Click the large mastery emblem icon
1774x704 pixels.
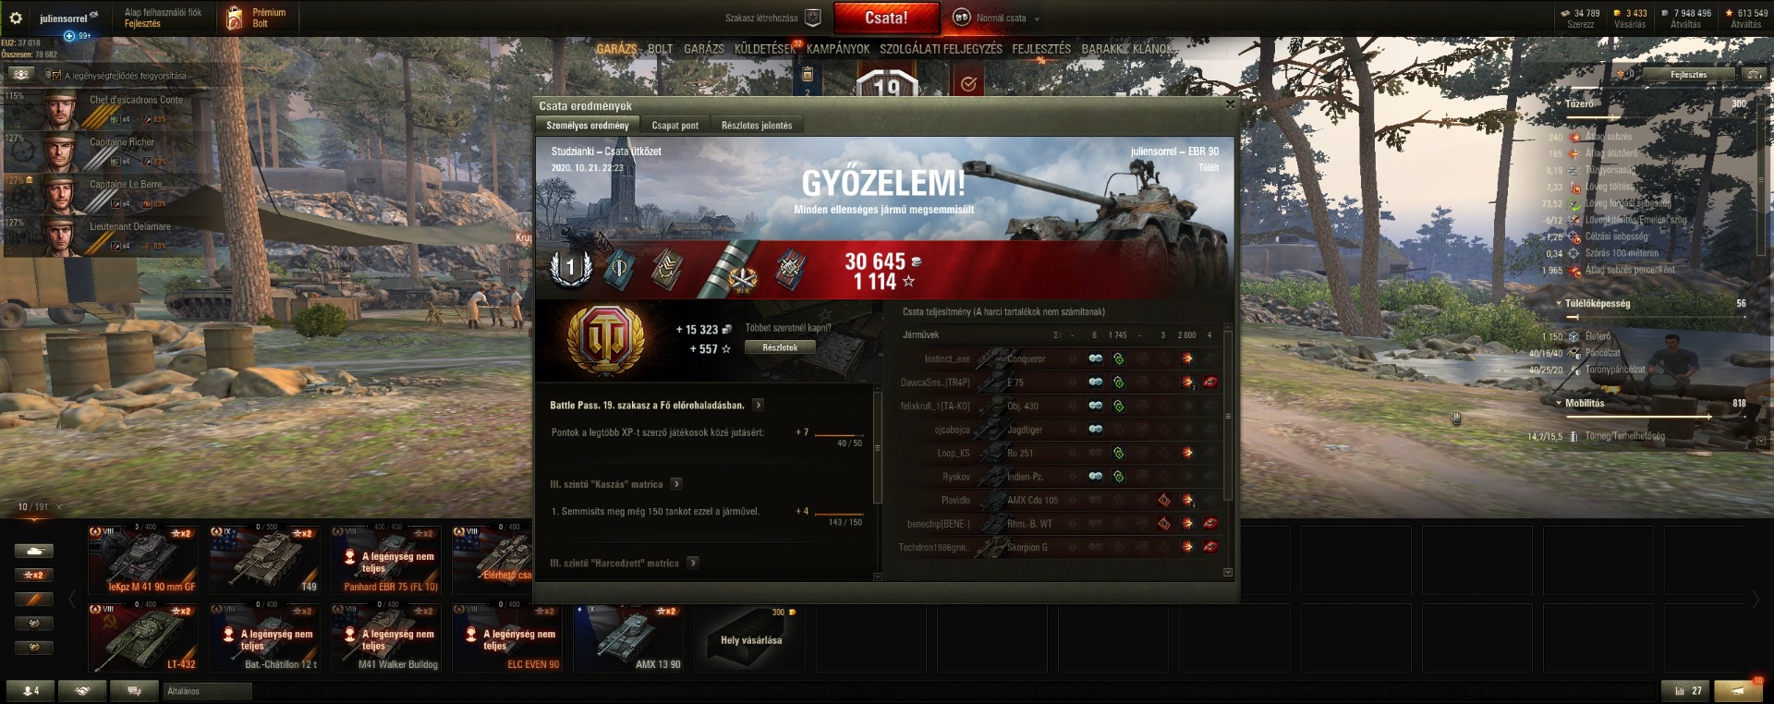pos(605,338)
